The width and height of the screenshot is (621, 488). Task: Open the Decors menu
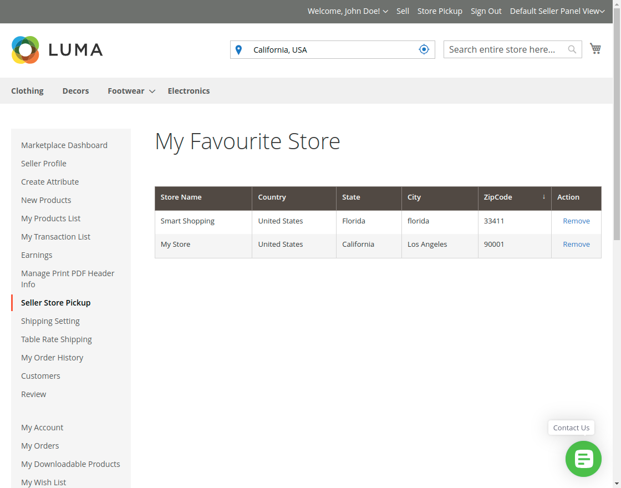[75, 90]
